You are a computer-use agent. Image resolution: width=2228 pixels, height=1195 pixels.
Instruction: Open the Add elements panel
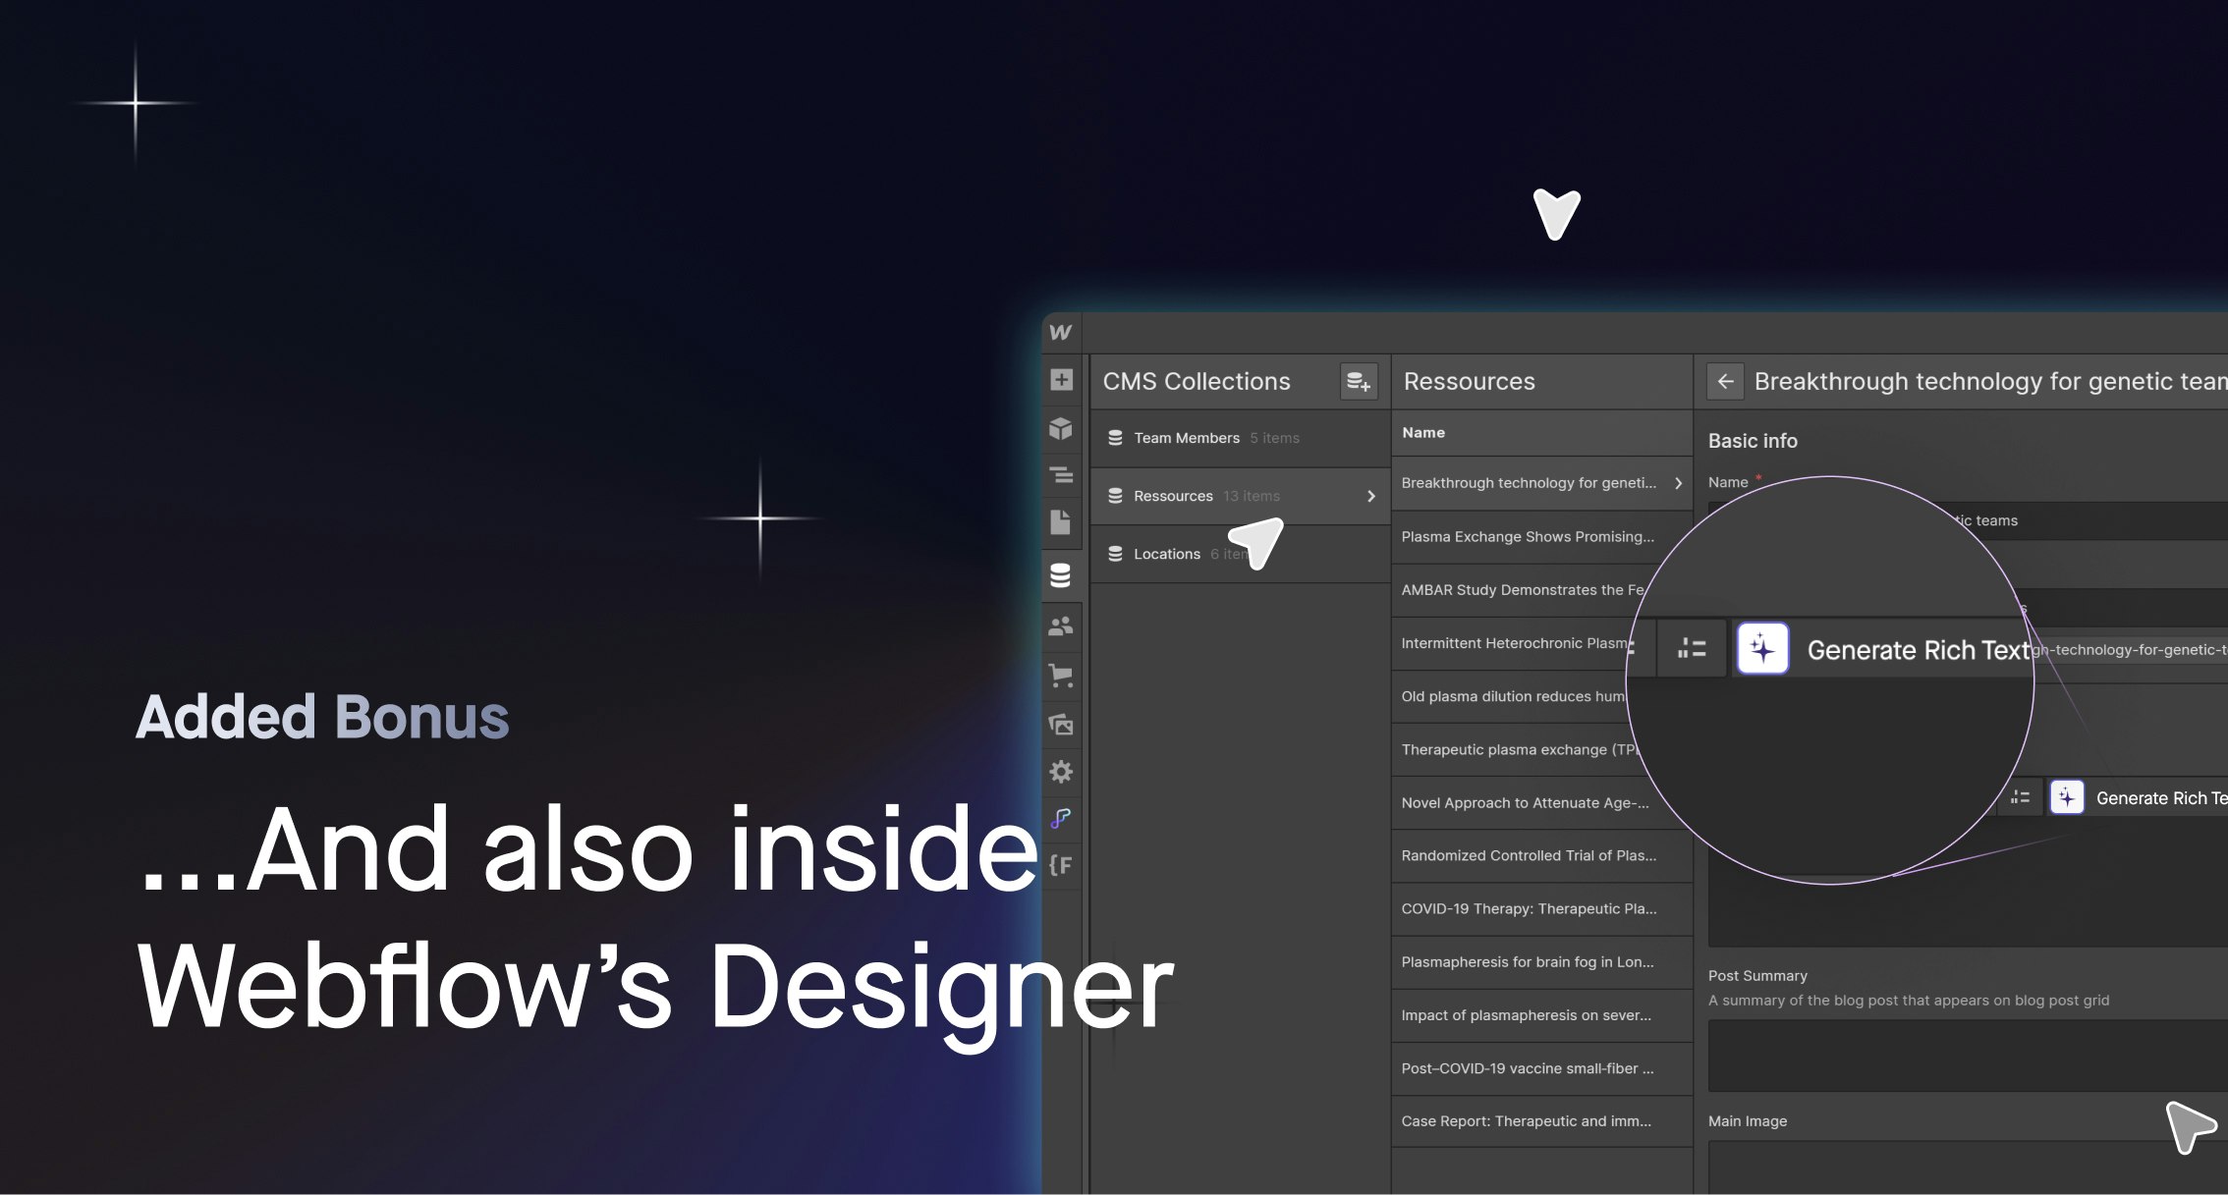[x=1061, y=380]
